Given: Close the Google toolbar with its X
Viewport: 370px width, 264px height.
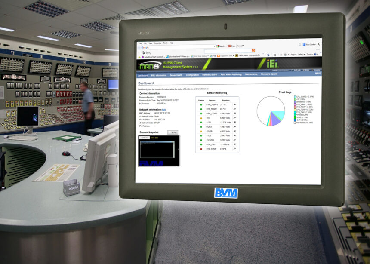Looking at the screenshot, I should tap(139, 48).
